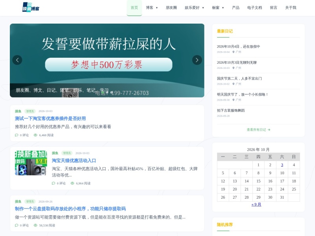
Task: Click location pin on 2026-10-04 diary
Action: (233, 52)
